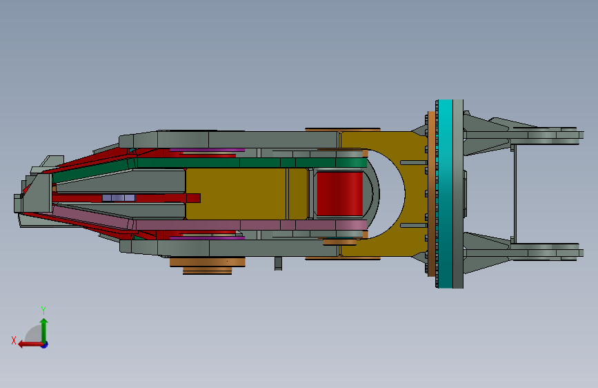The width and height of the screenshot is (598, 388).
Task: Select the small lavender block inside the red rod
Action: [118, 198]
